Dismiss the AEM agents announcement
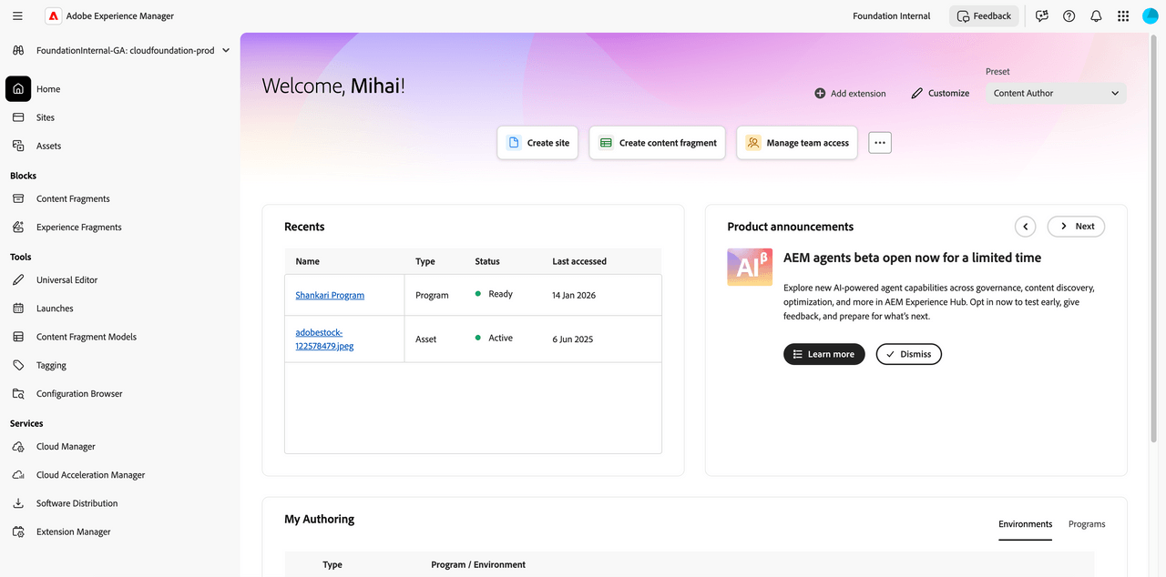 point(908,354)
